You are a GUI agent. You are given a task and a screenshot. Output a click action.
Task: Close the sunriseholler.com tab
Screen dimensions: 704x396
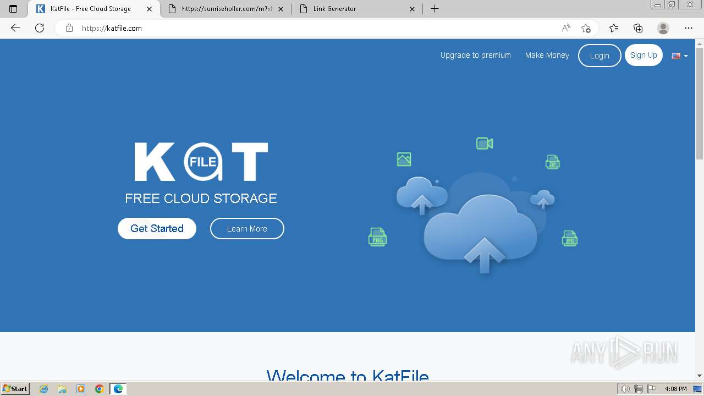pyautogui.click(x=280, y=9)
